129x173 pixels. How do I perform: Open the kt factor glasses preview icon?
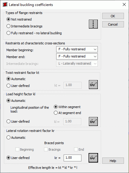click(93, 85)
